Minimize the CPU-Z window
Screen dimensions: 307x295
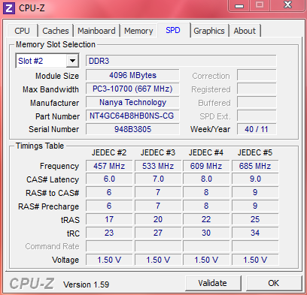[239, 6]
